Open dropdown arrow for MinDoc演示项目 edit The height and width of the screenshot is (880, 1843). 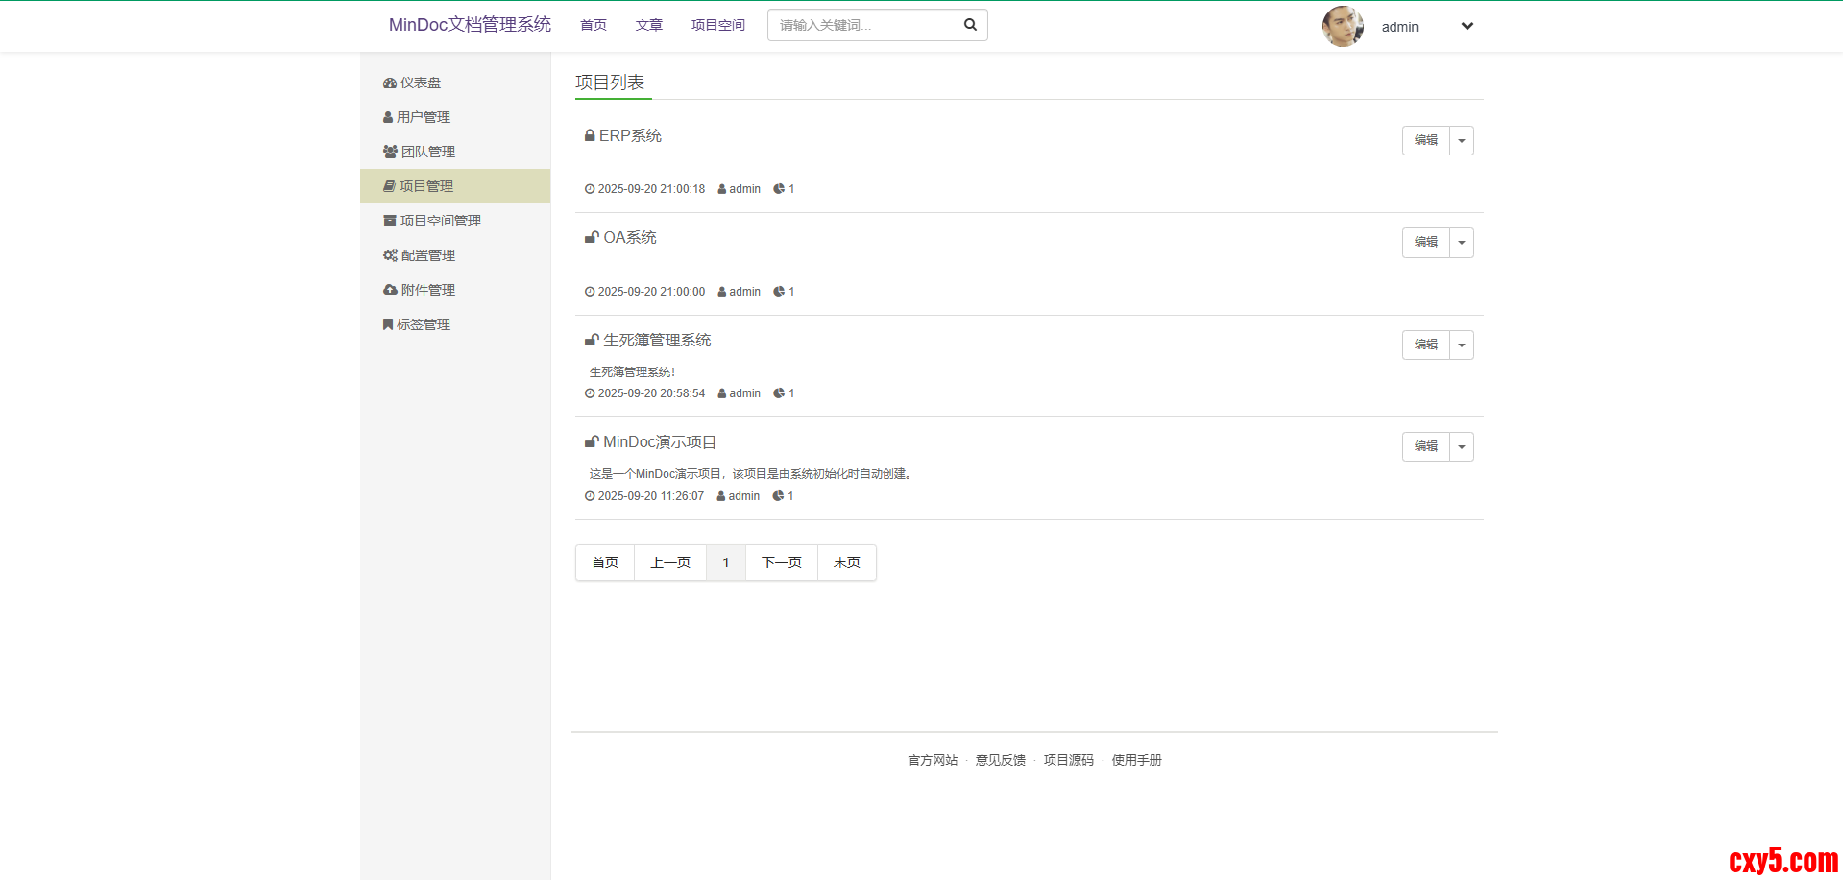(1461, 447)
